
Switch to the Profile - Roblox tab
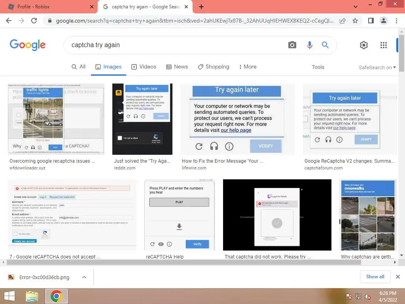pyautogui.click(x=49, y=7)
